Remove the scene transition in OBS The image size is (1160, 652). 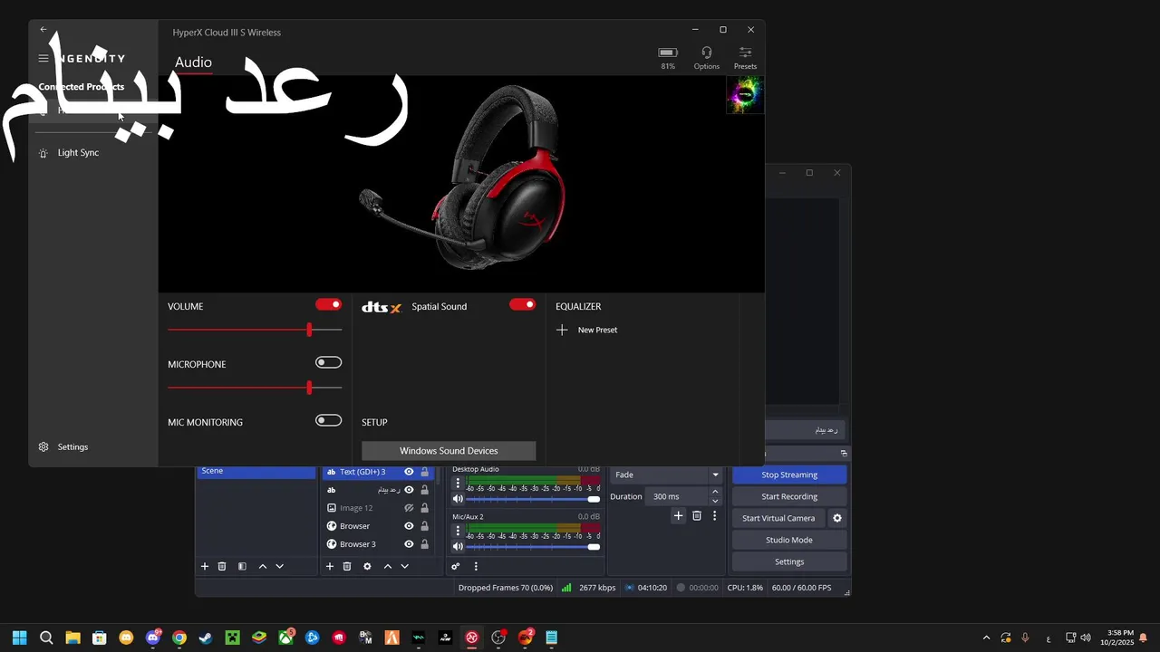click(697, 515)
